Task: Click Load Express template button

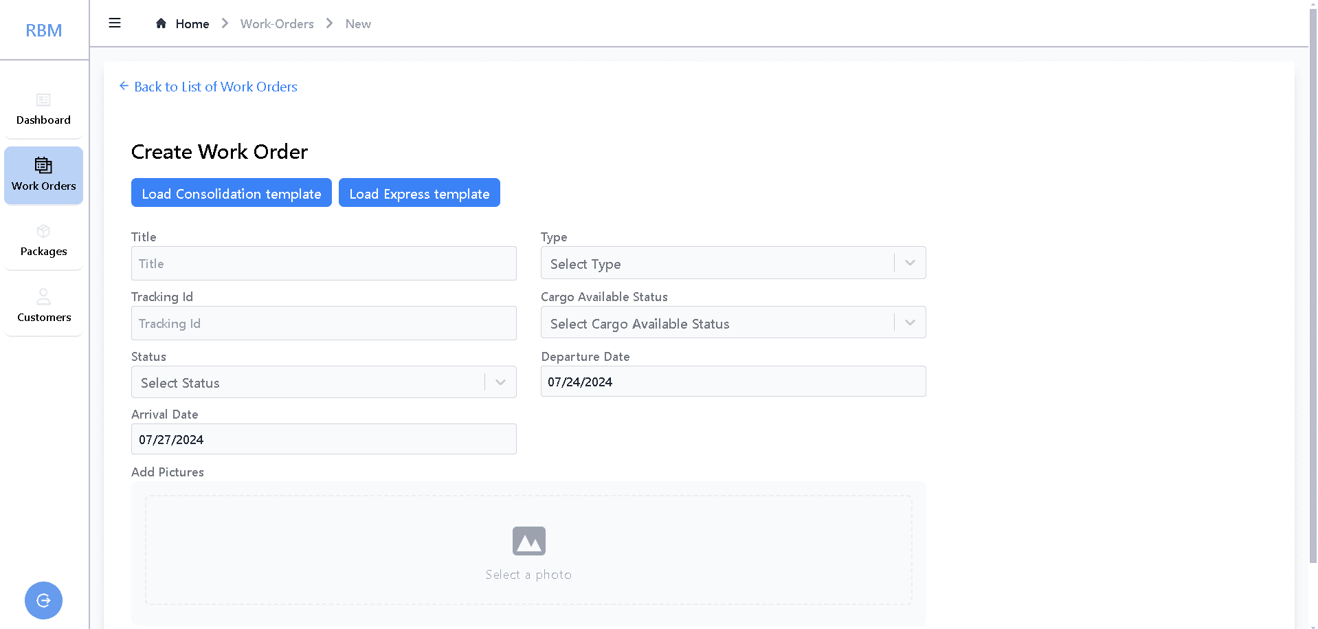Action: pos(419,193)
